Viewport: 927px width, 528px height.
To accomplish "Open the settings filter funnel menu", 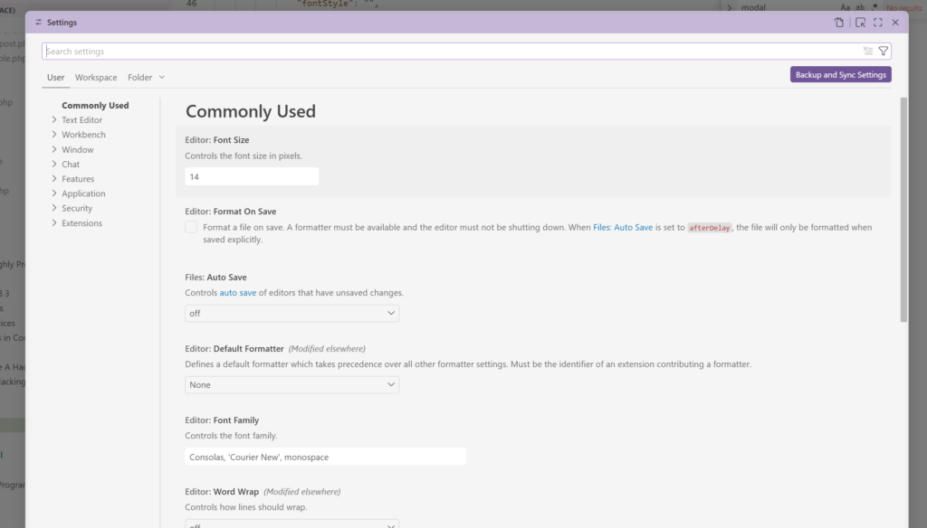I will tap(884, 52).
